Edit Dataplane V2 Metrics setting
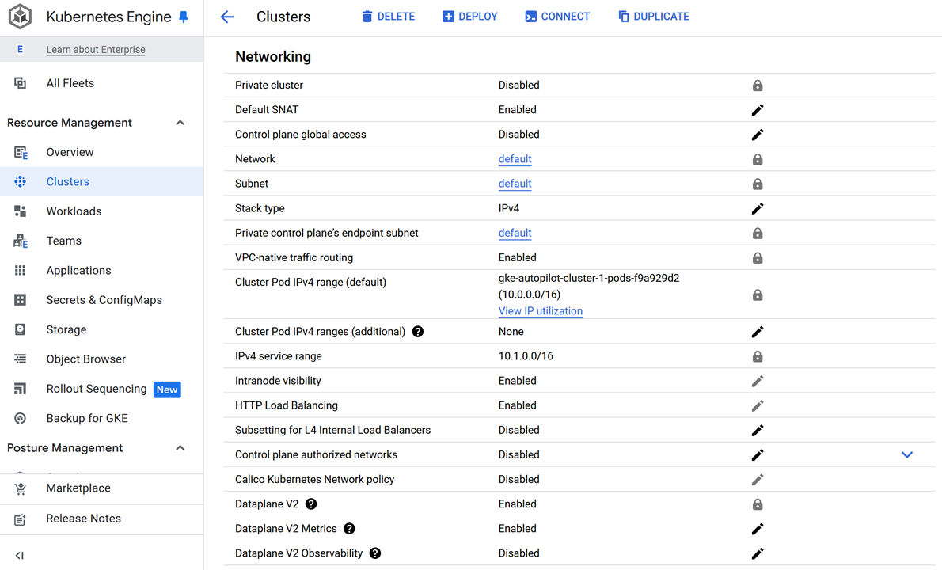Image resolution: width=942 pixels, height=570 pixels. pyautogui.click(x=758, y=529)
